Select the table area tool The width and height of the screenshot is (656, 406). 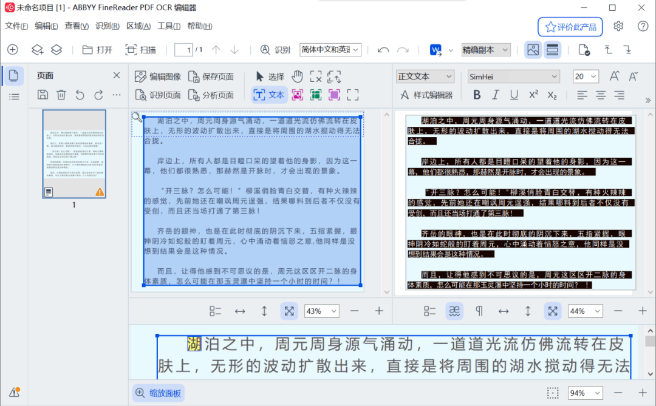point(316,95)
